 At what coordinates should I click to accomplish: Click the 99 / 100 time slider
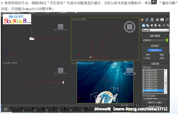125,105
